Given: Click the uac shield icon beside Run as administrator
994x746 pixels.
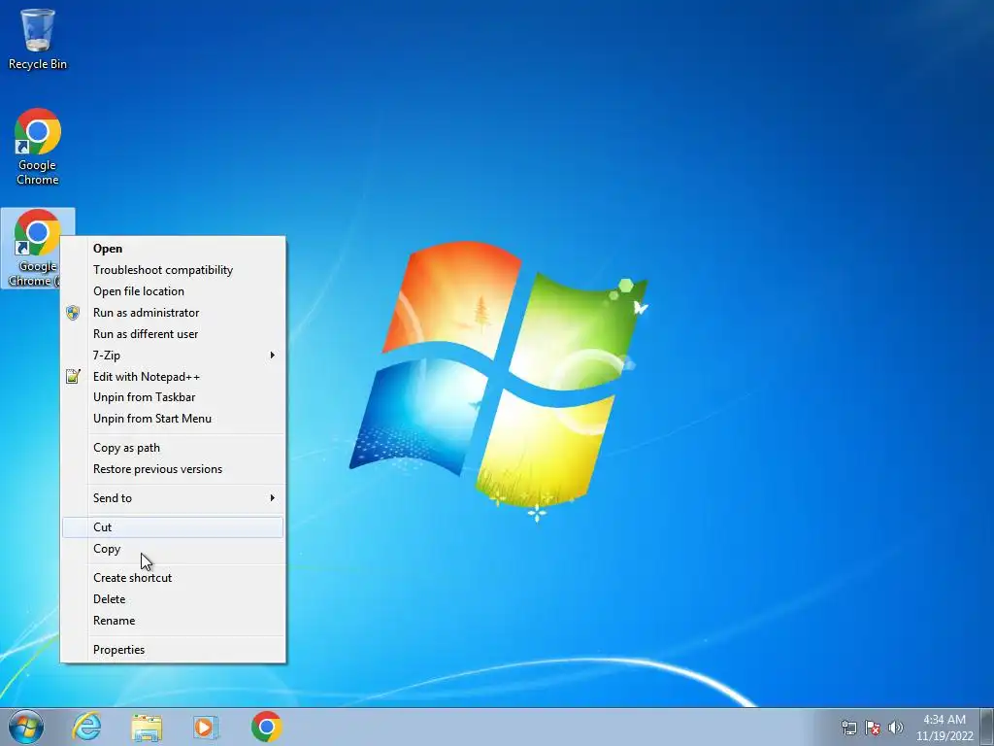Looking at the screenshot, I should 73,312.
